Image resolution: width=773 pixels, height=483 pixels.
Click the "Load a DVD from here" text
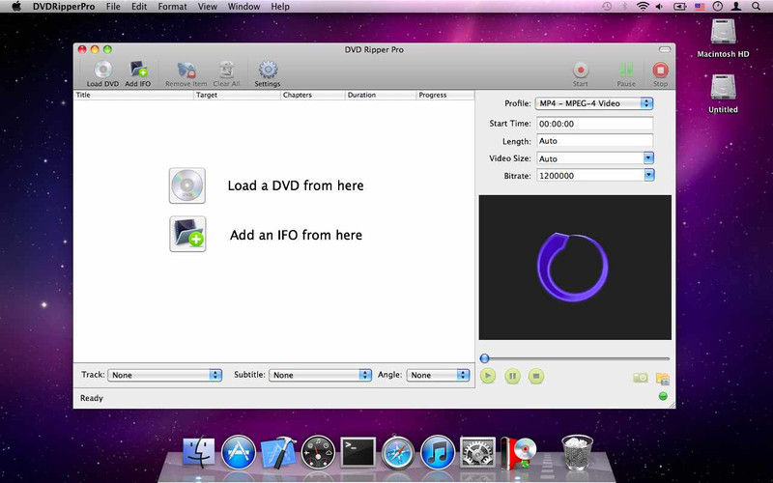pyautogui.click(x=296, y=185)
